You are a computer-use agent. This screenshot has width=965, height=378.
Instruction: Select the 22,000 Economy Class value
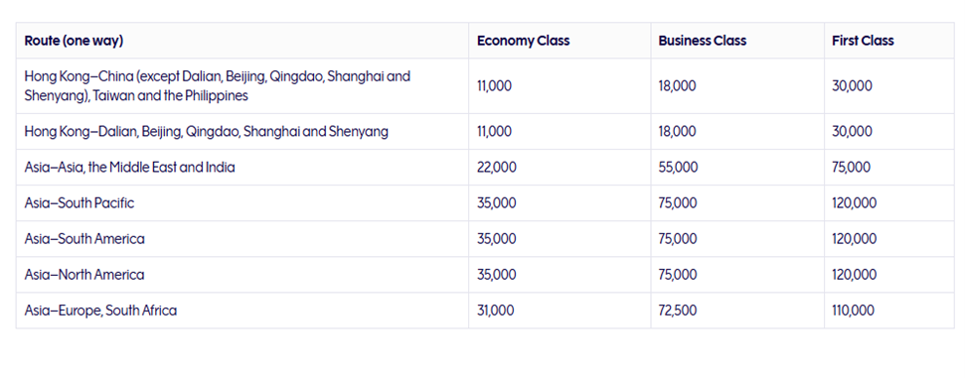[x=497, y=168]
